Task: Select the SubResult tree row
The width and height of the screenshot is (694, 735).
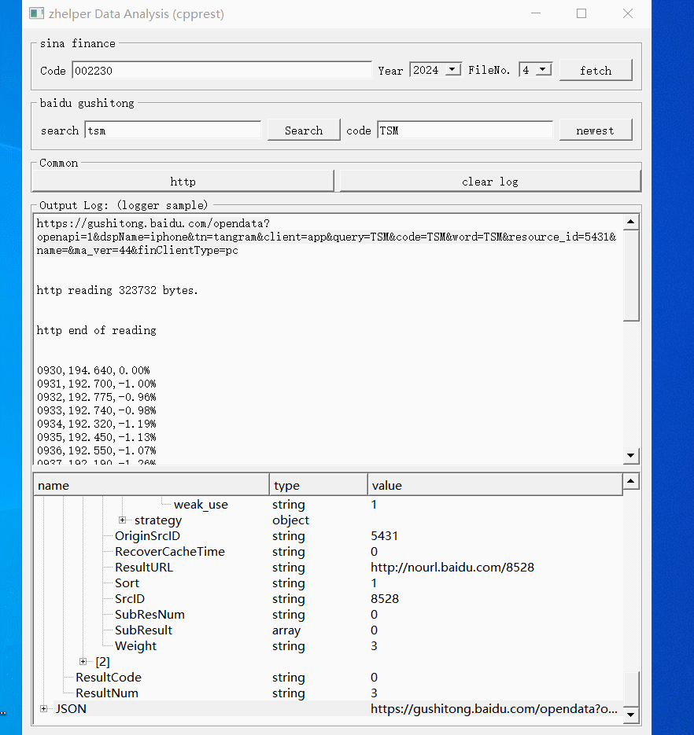Action: (328, 630)
